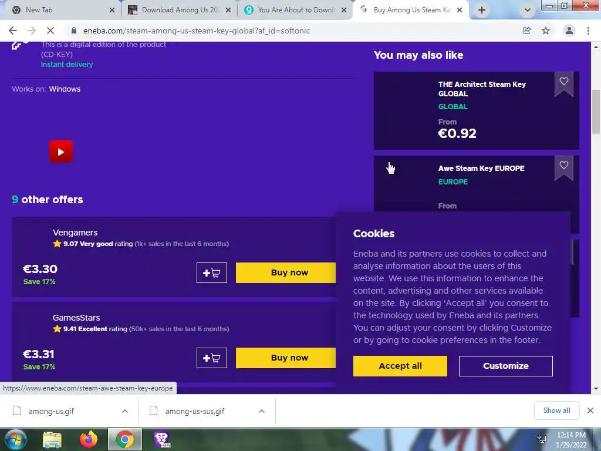Image resolution: width=601 pixels, height=451 pixels.
Task: Open downloaded among-us-sus.gif file
Action: tap(195, 411)
